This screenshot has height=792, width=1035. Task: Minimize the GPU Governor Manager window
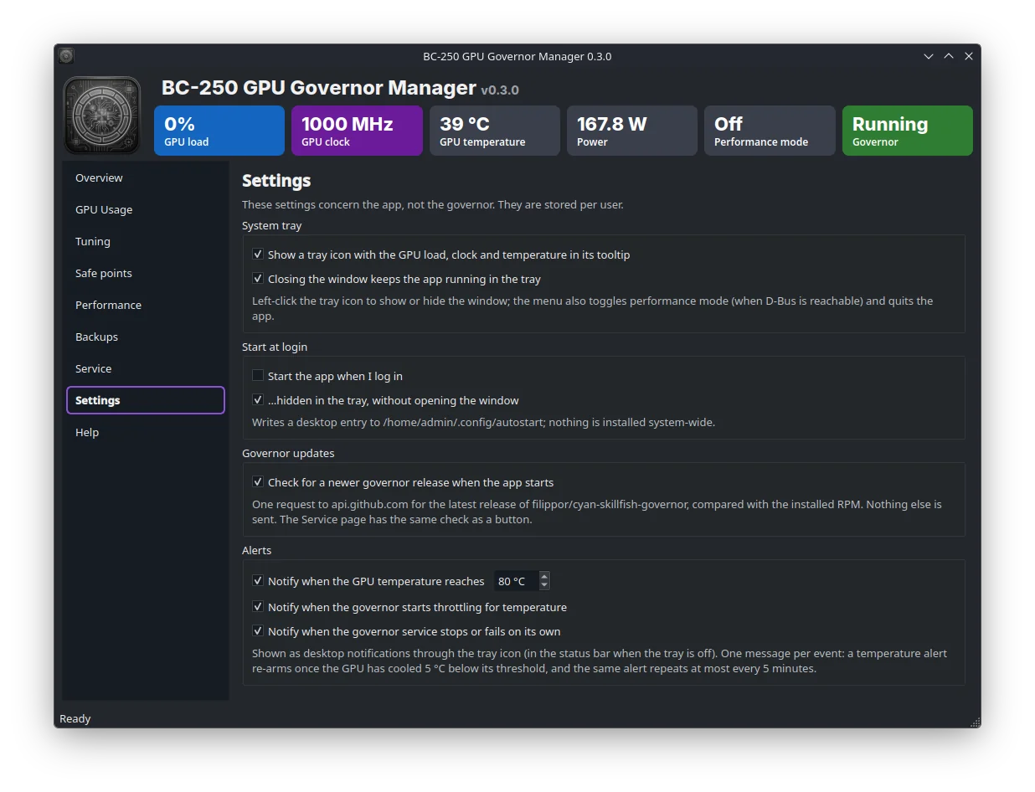click(x=929, y=56)
